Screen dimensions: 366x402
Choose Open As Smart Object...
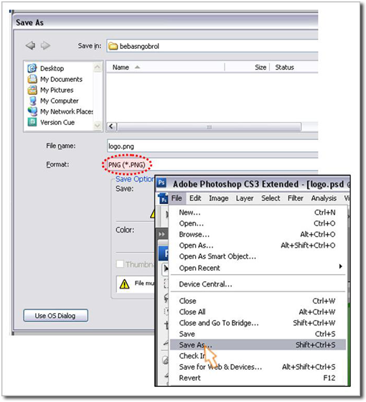(x=258, y=256)
